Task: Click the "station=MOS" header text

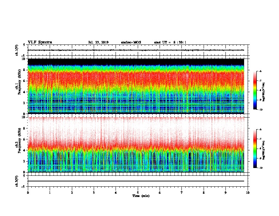Action: point(131,42)
